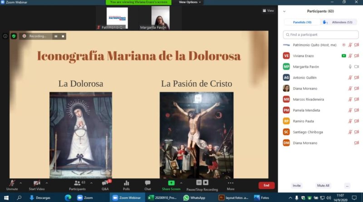This screenshot has width=363, height=202.
Task: Click the La Dolorosa painting image
Action: coord(81,135)
